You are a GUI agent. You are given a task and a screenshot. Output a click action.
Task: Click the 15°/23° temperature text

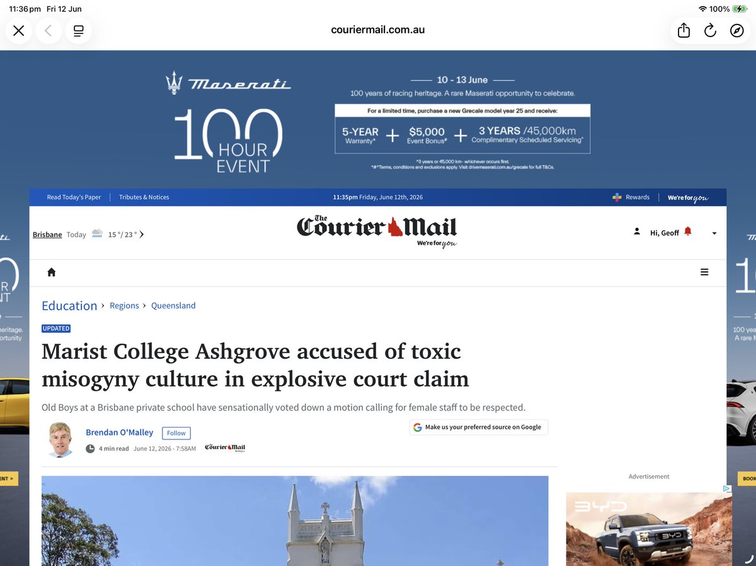pos(122,234)
